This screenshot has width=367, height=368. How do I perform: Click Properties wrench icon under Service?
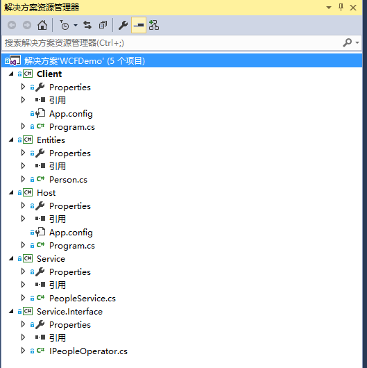pyautogui.click(x=40, y=271)
